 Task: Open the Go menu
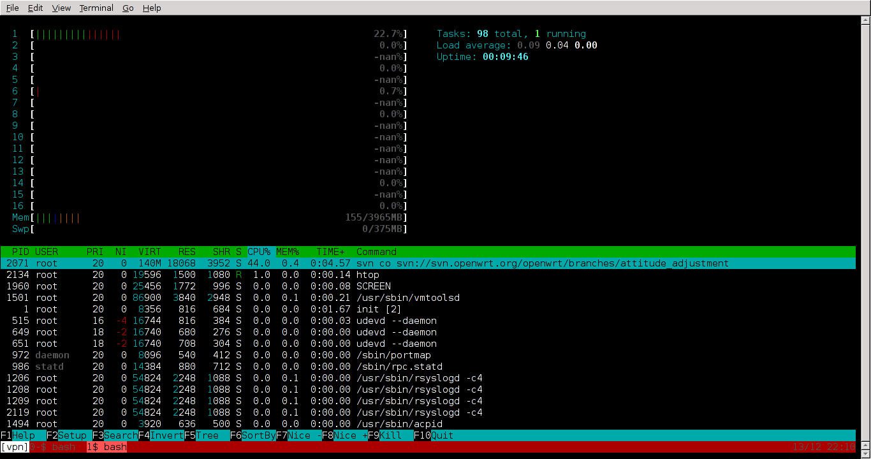128,8
